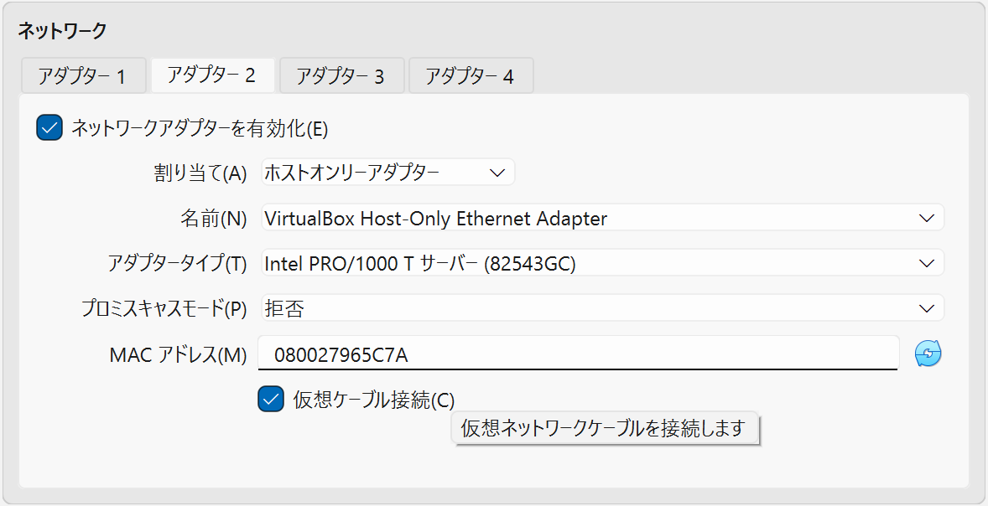Screen dimensions: 988x506
Task: Click the MAC アドレス(M) label
Action: click(x=178, y=355)
